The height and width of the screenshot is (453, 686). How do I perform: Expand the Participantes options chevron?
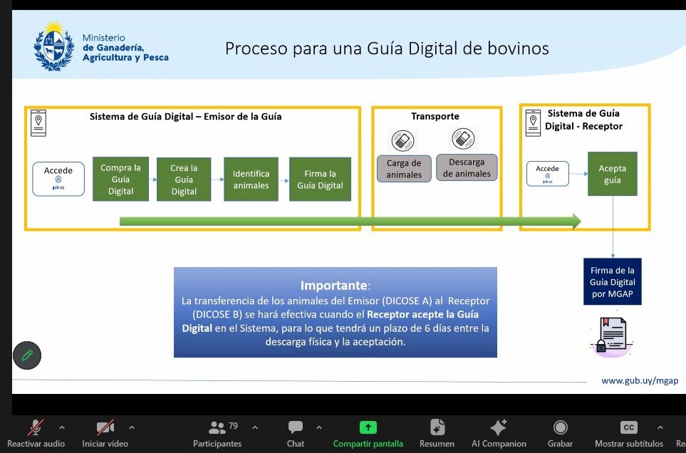tap(255, 427)
